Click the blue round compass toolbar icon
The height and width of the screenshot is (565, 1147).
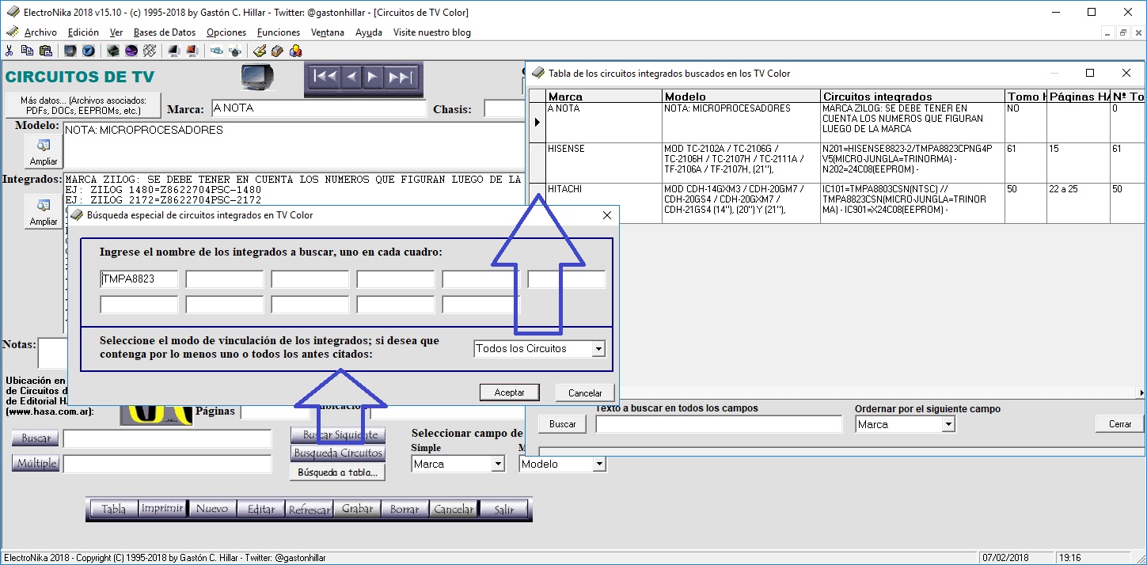[89, 51]
